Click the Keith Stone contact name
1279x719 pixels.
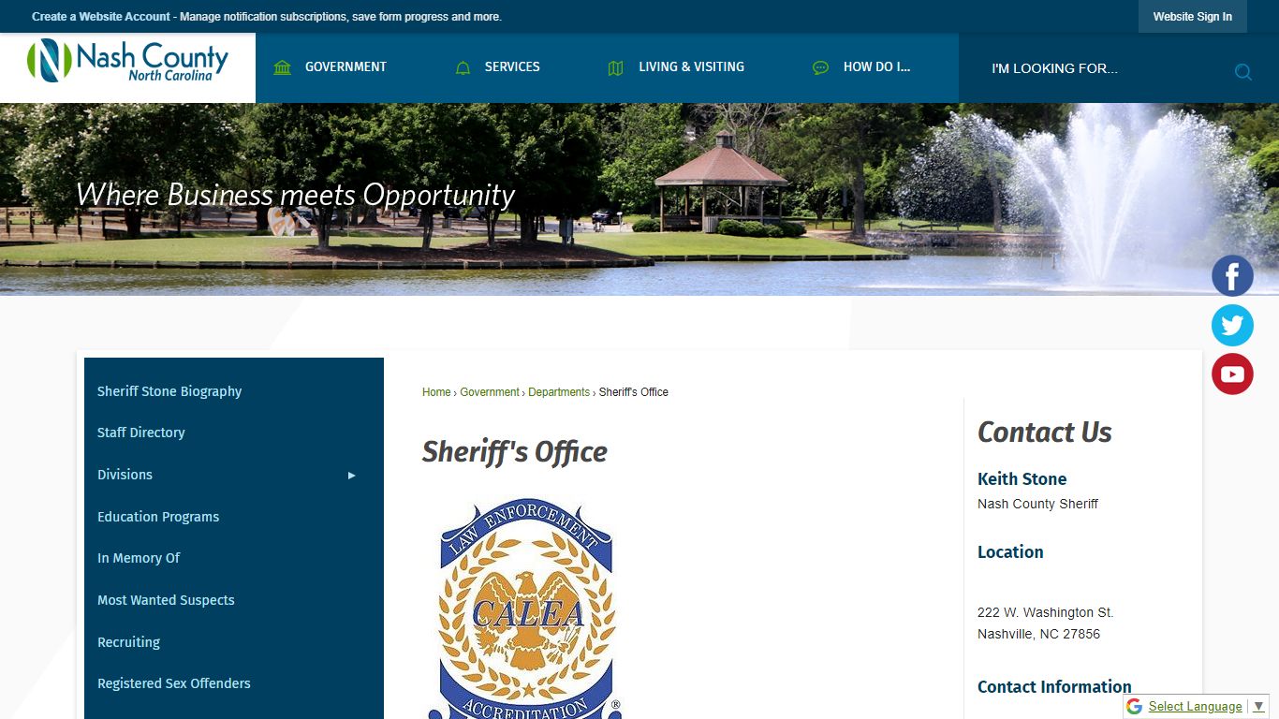pos(1022,479)
